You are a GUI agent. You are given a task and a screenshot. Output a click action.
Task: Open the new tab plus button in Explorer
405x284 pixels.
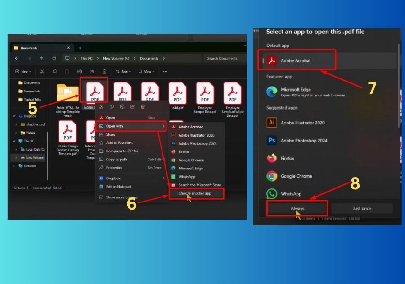80,48
